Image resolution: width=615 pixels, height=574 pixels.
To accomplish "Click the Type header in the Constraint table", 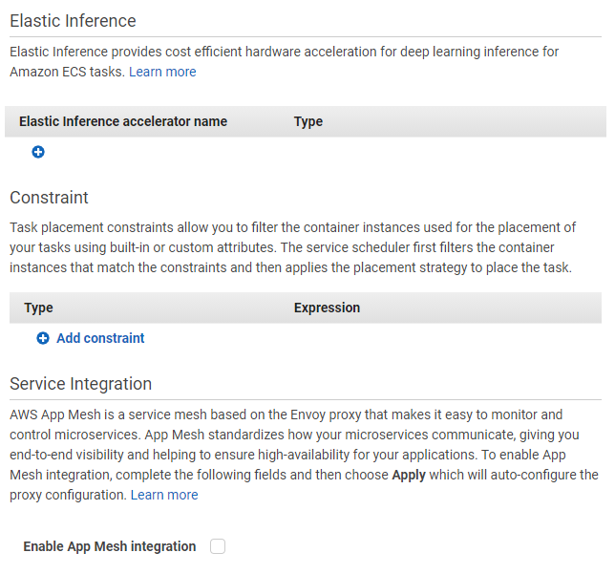I will [x=38, y=308].
